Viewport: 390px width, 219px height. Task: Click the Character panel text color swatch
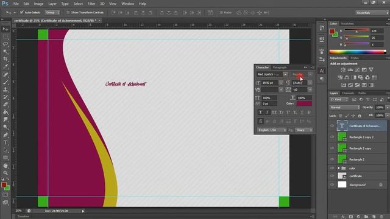point(304,103)
